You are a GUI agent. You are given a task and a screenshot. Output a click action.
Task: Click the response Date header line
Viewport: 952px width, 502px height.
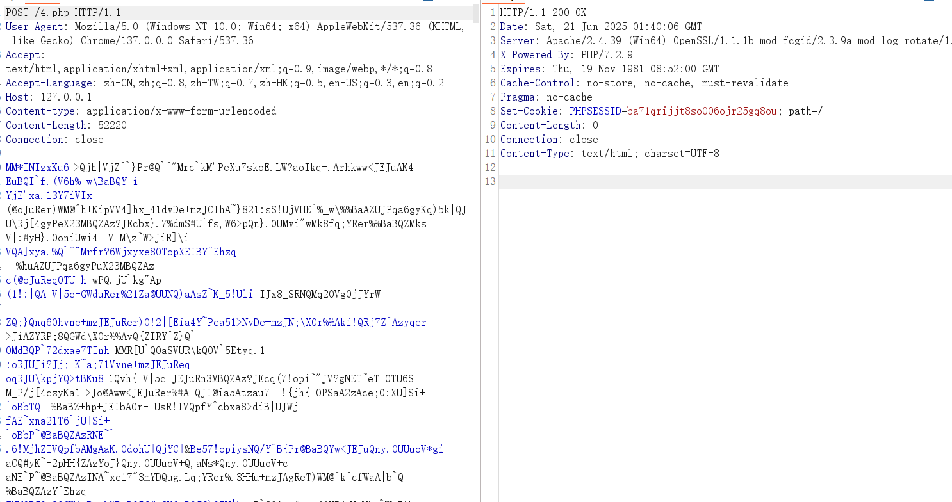pyautogui.click(x=600, y=27)
